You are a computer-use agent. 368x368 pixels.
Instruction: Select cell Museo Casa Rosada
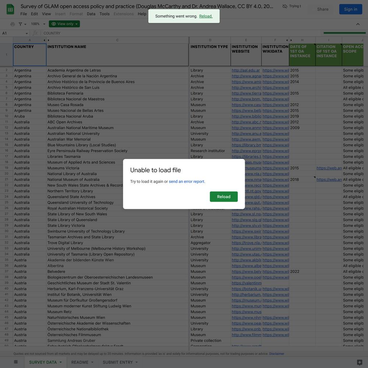(118, 105)
